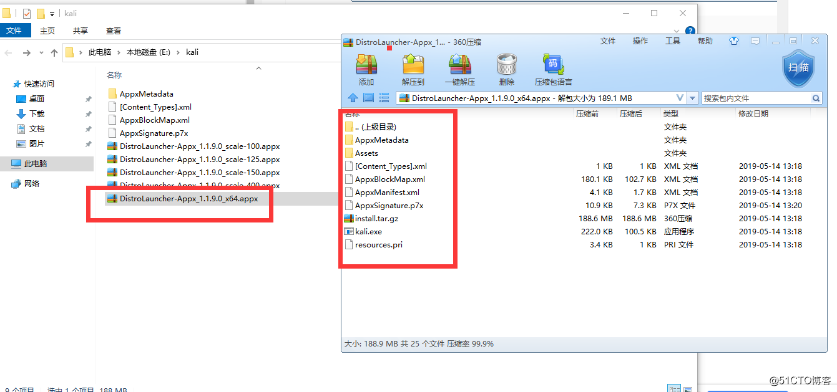Expand the V chevron in archive path bar
This screenshot has width=837, height=392.
(680, 98)
